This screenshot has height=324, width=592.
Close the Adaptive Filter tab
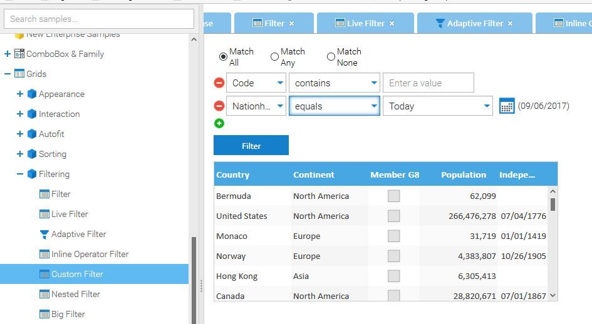[510, 23]
